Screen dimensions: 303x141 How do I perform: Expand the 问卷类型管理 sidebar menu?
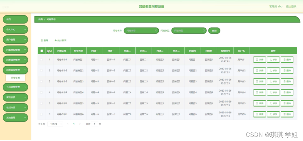[x=15, y=50]
